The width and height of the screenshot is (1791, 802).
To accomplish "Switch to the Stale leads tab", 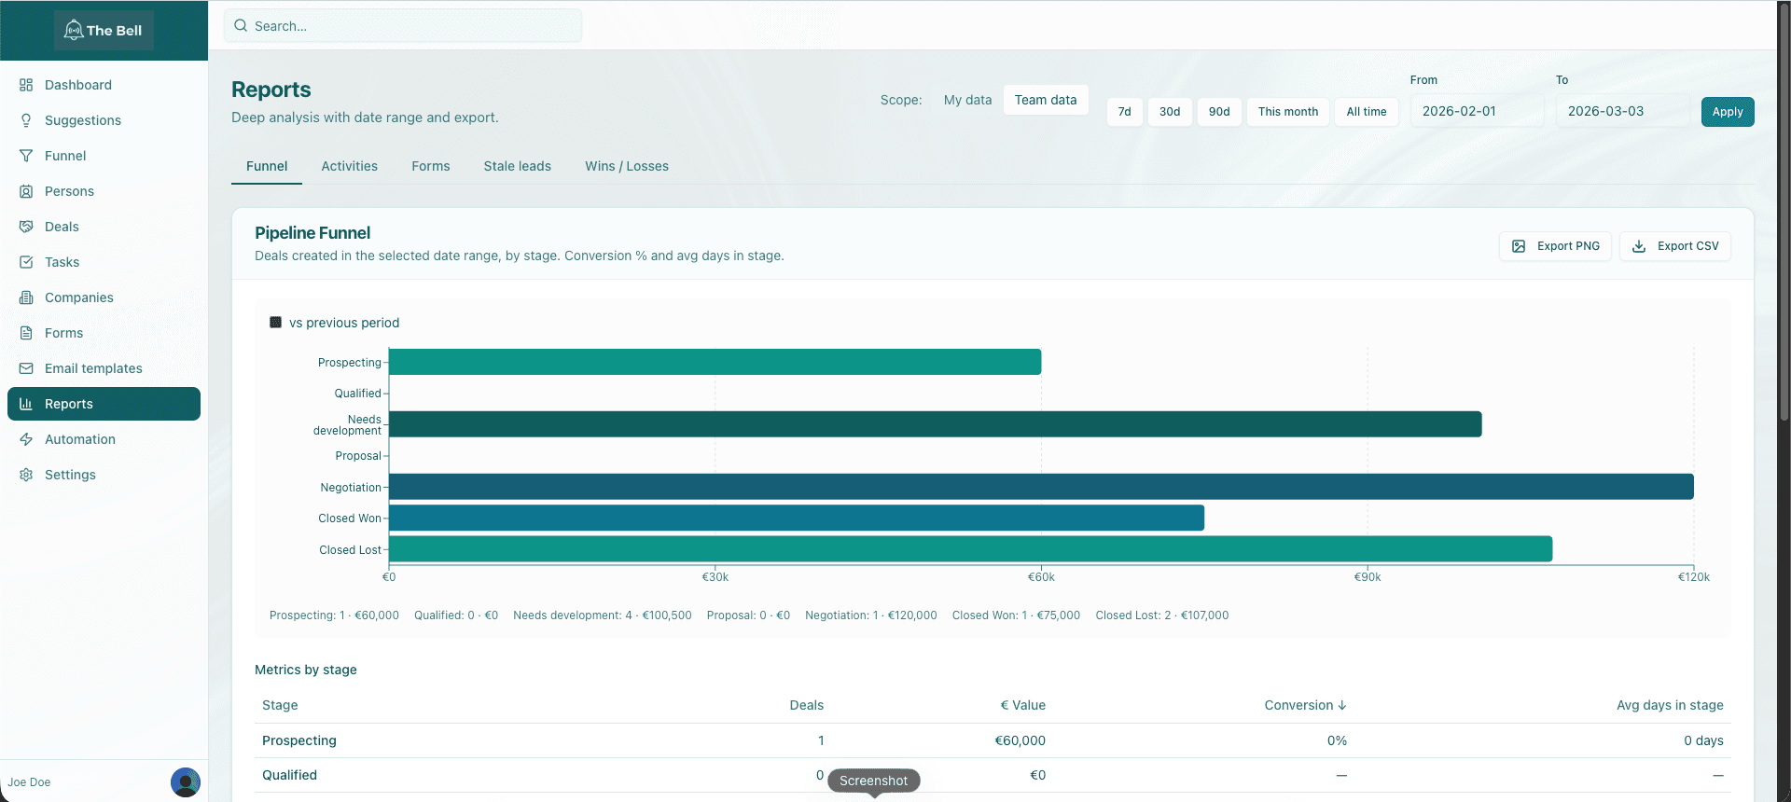I will tap(517, 166).
